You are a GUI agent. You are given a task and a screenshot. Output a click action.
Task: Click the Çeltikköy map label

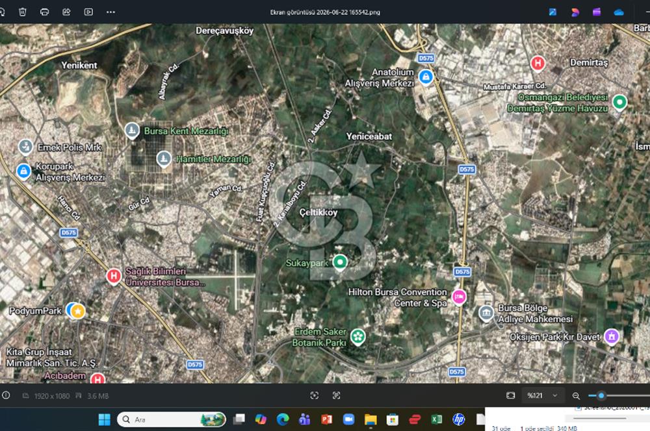(318, 212)
